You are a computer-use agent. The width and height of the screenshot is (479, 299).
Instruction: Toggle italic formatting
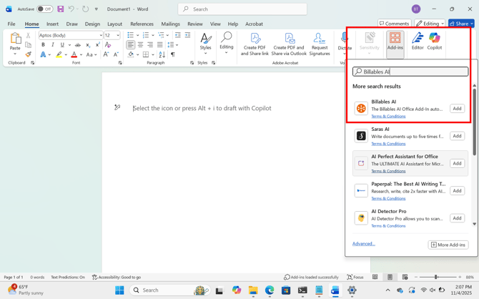[x=52, y=45]
